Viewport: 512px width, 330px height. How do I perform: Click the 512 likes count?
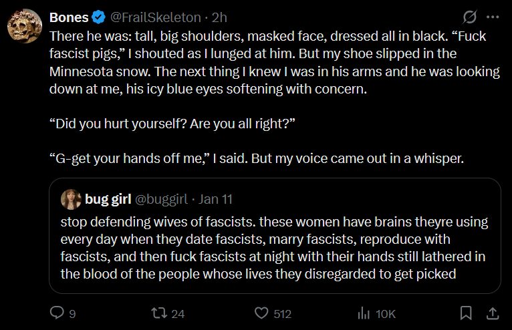283,313
